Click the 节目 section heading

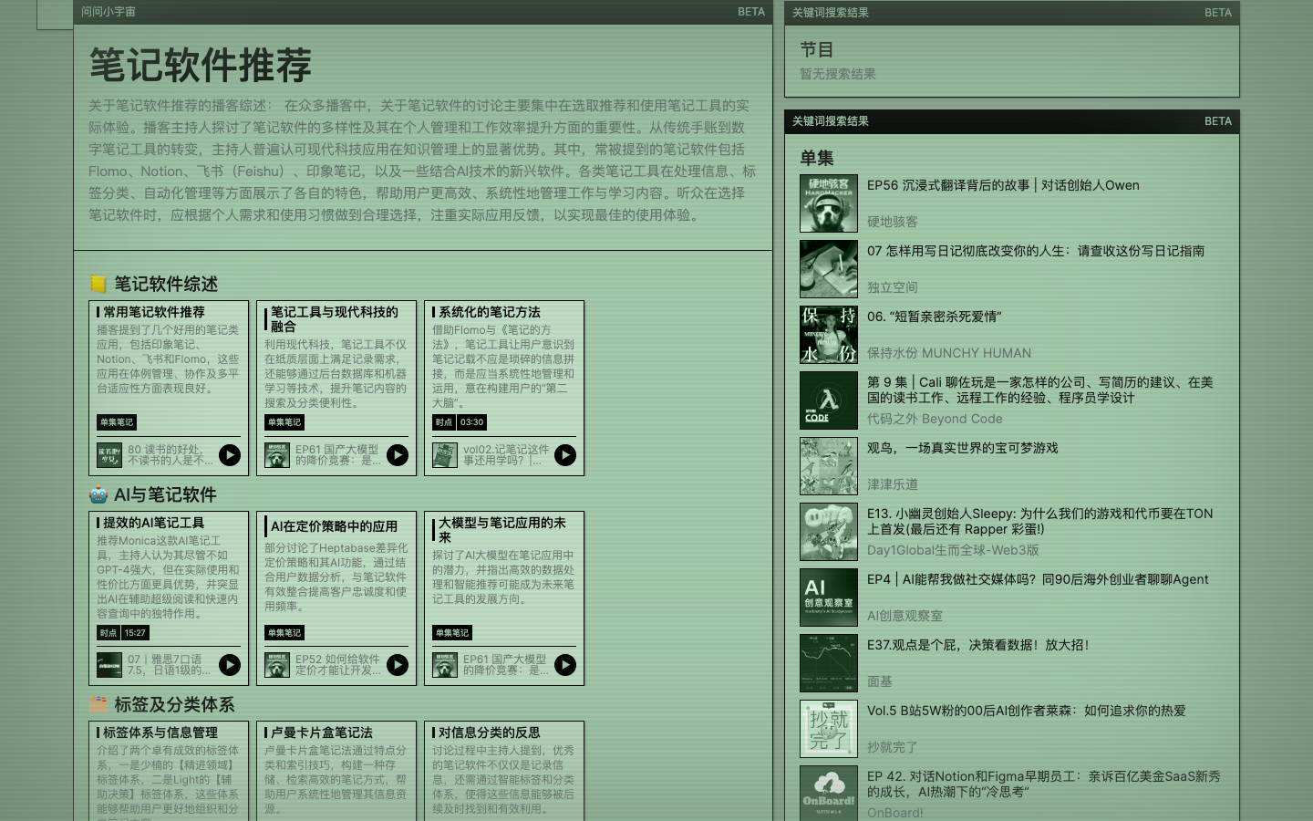[817, 50]
